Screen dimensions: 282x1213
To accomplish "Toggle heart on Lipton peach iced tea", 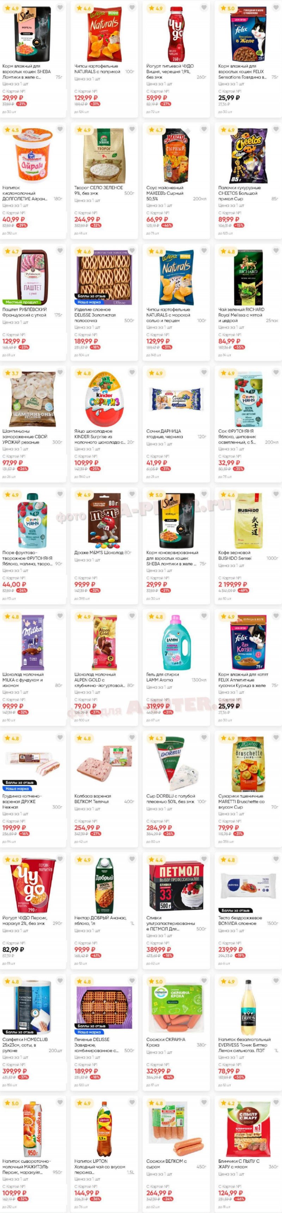I will [x=132, y=1103].
